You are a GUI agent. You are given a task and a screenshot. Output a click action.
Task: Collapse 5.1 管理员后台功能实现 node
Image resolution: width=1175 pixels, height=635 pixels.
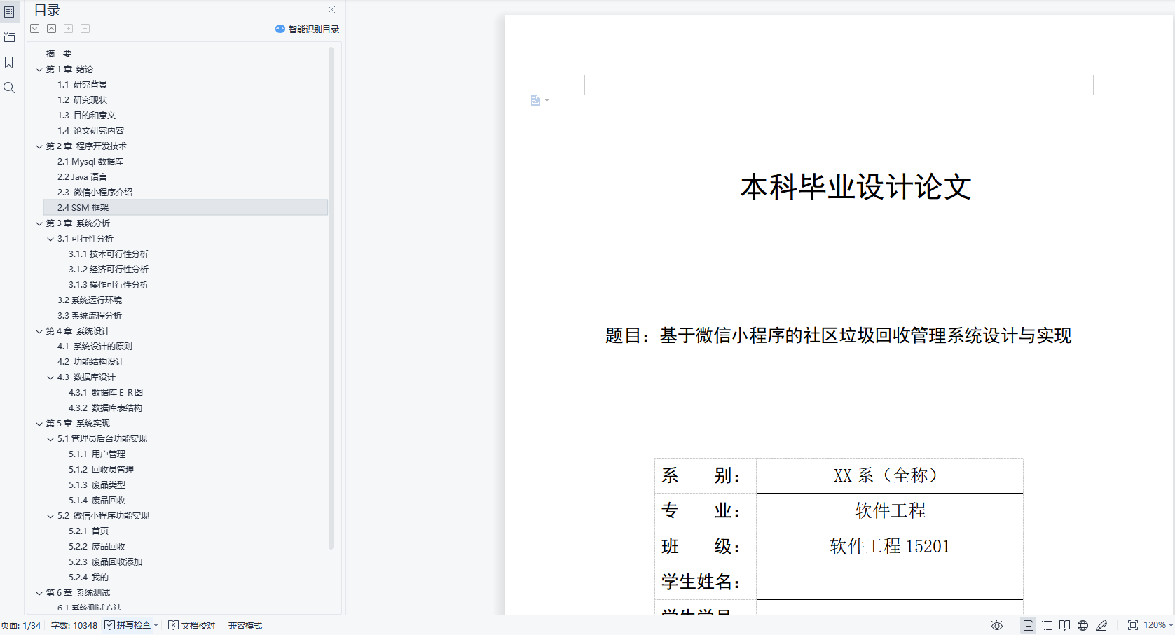click(50, 439)
